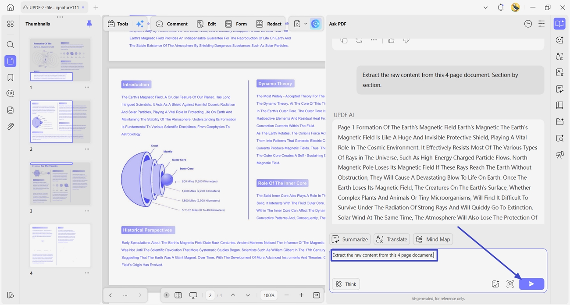Switch to the Comment tab

pyautogui.click(x=172, y=24)
